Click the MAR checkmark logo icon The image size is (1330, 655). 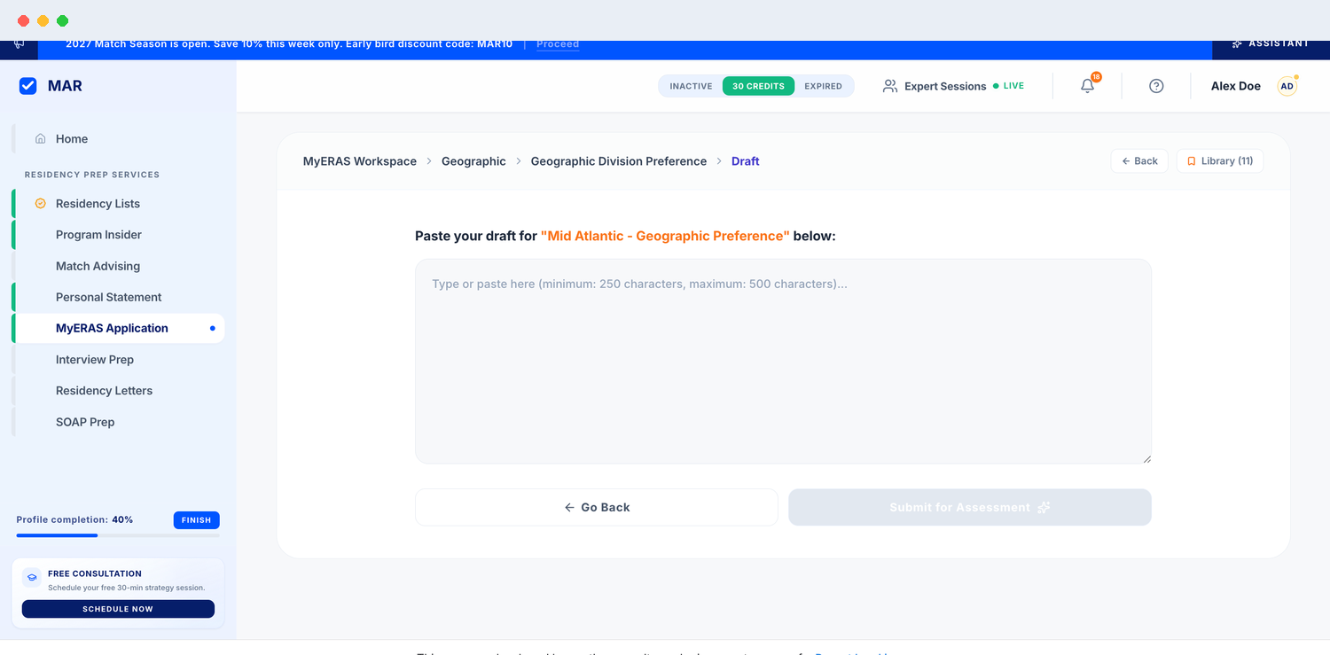(28, 86)
